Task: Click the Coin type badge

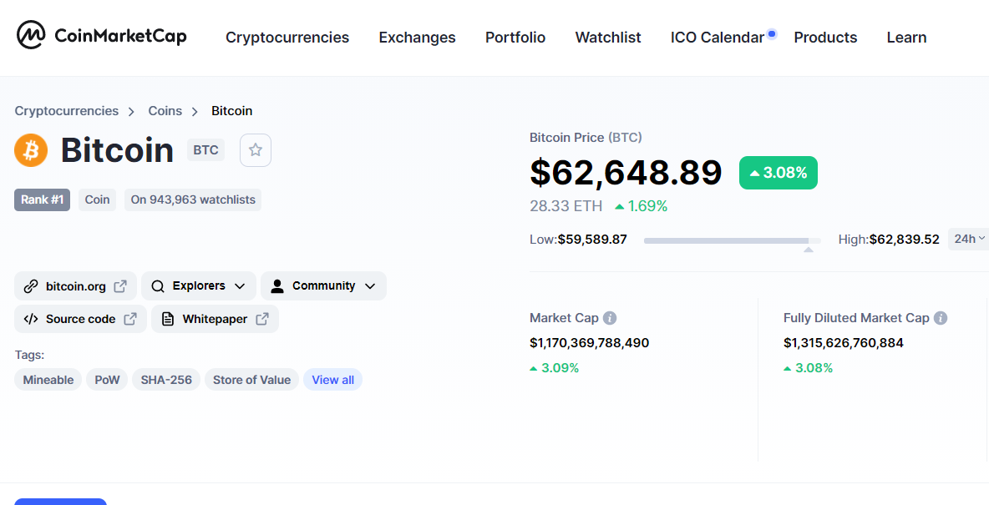Action: 97,199
